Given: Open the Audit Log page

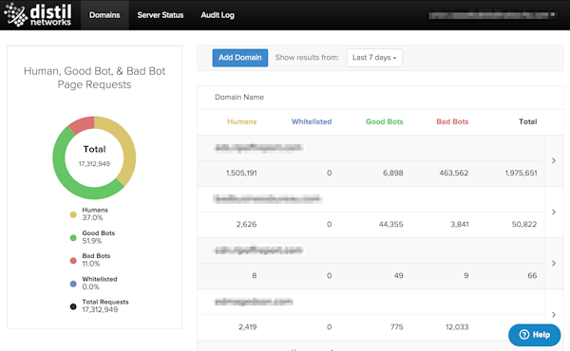Looking at the screenshot, I should [218, 15].
